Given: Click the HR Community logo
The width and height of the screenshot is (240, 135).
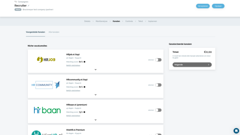Looking at the screenshot, I should point(46,85).
